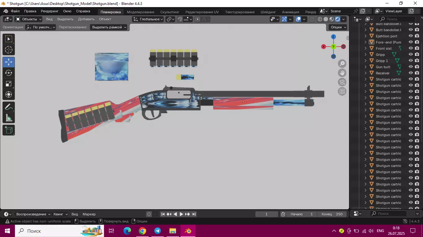This screenshot has height=237, width=423.
Task: Hide Fore-end object with its eye icon
Action: (x=411, y=42)
